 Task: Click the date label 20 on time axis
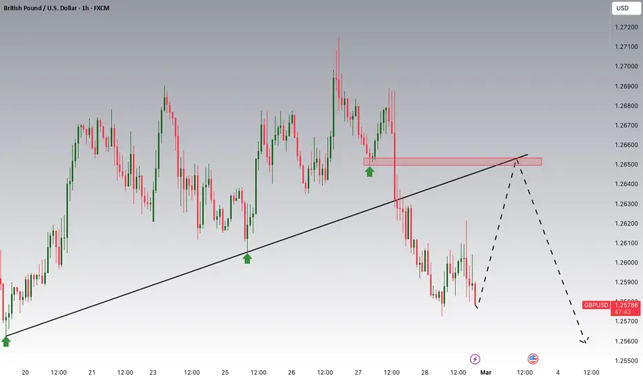[25, 372]
